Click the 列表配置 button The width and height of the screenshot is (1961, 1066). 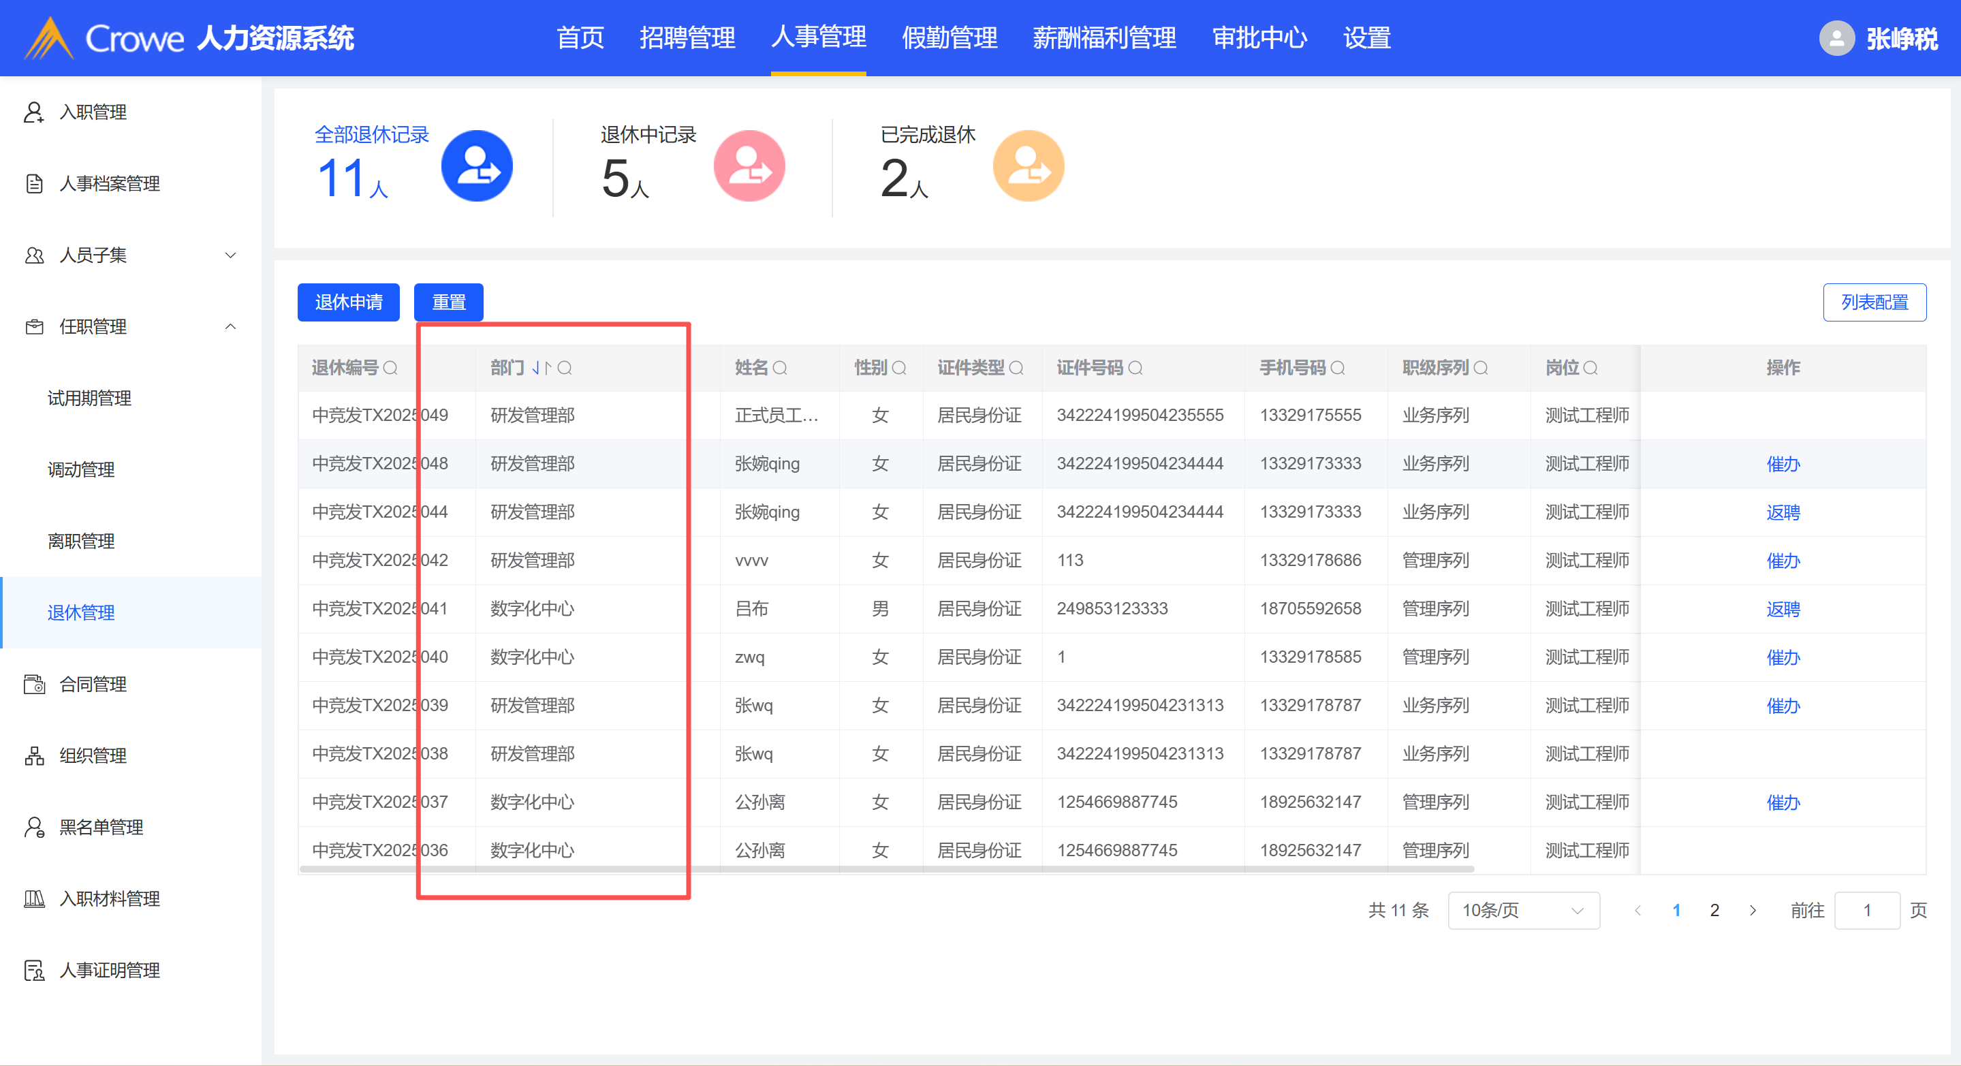(1873, 302)
